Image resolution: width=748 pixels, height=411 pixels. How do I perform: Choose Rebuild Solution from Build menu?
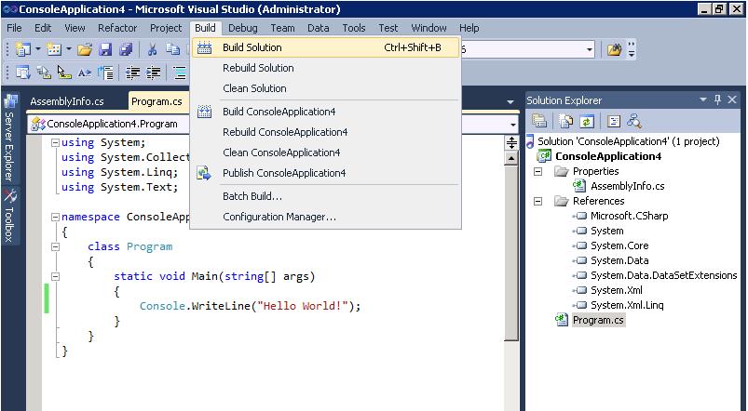(x=325, y=68)
